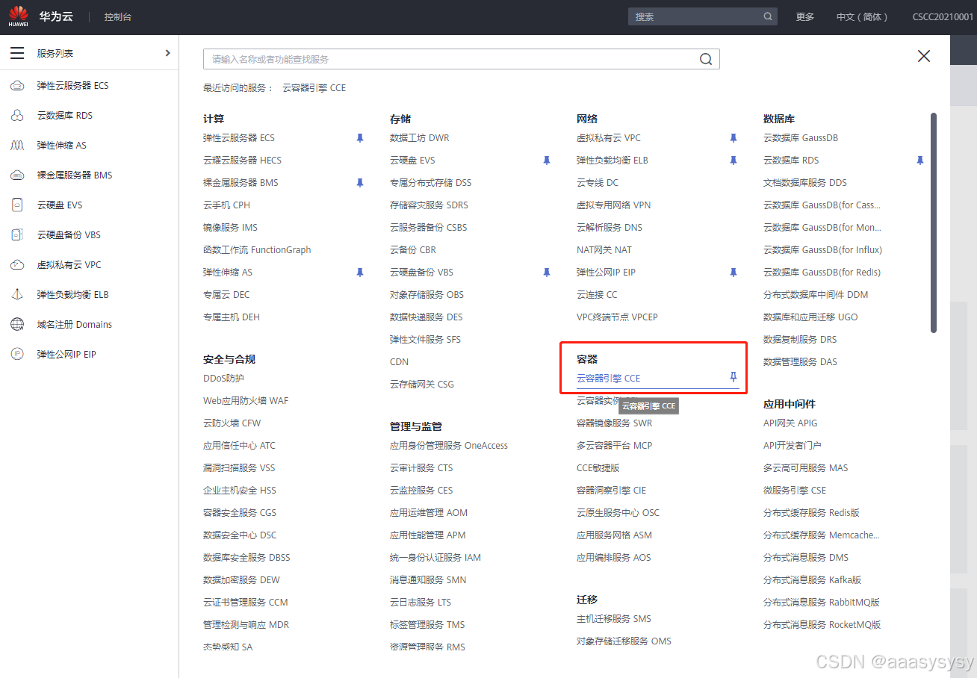Screen dimensions: 977x678
Task: Open 云监控服务 CES
Action: 421,491
